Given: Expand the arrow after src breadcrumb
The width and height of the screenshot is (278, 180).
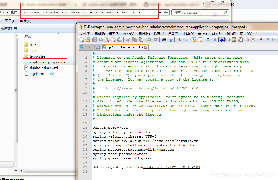Looking at the screenshot, I should pos(103,12).
